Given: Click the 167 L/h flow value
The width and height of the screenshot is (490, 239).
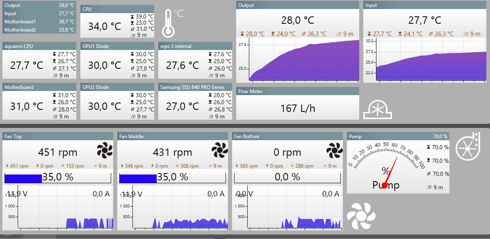Looking at the screenshot, I should [x=298, y=108].
